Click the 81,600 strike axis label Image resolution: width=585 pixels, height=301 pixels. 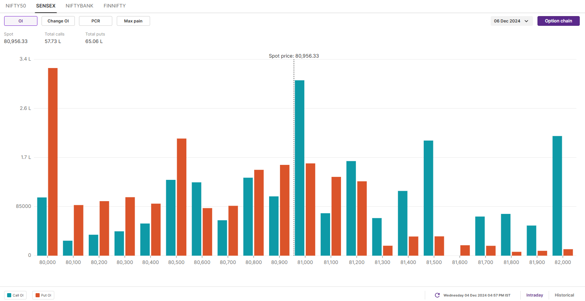(x=460, y=262)
